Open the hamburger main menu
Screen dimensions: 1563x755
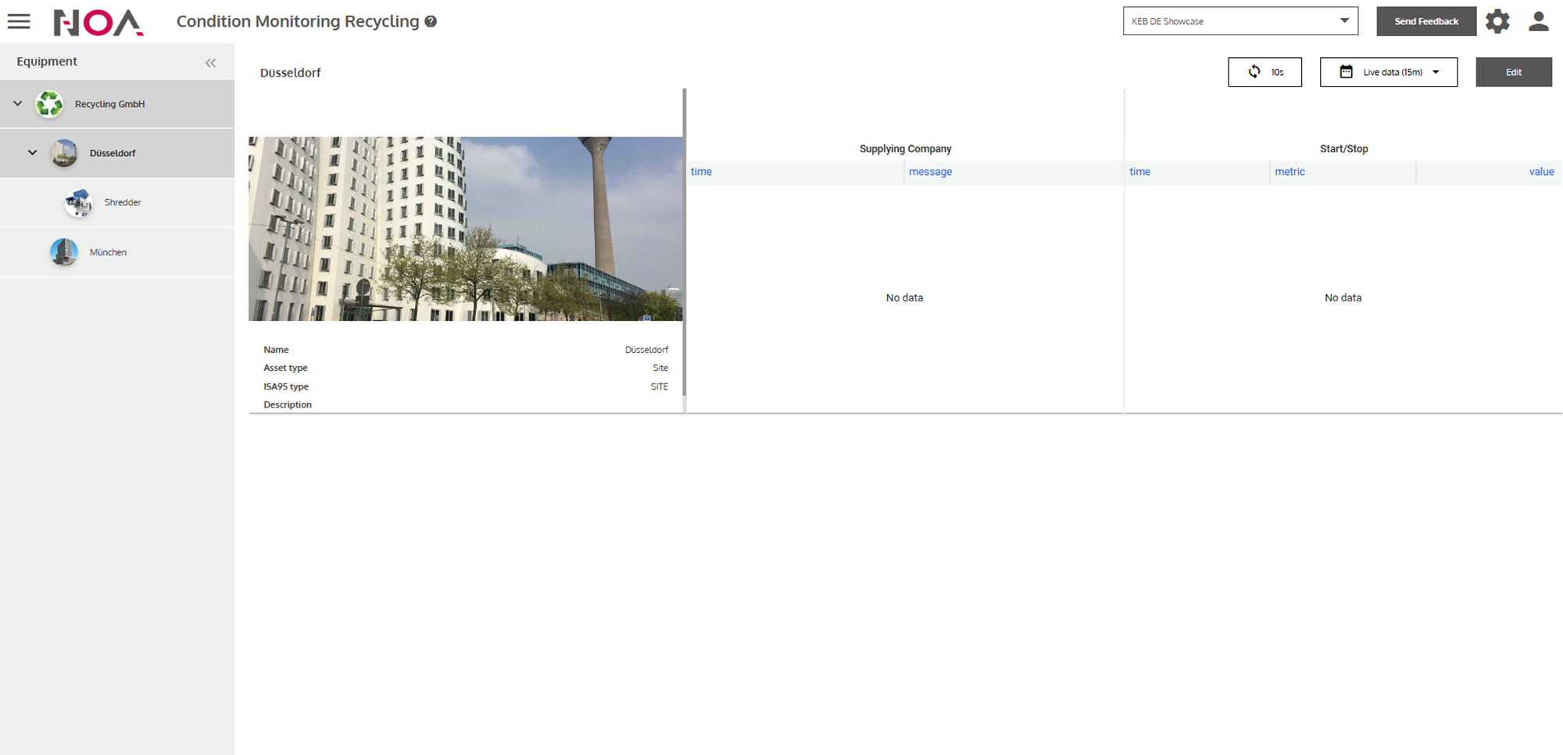[19, 21]
